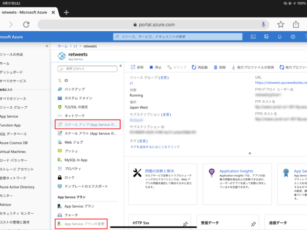Pin the HTTP 5xx chart
This screenshot has height=230, width=307.
185,224
